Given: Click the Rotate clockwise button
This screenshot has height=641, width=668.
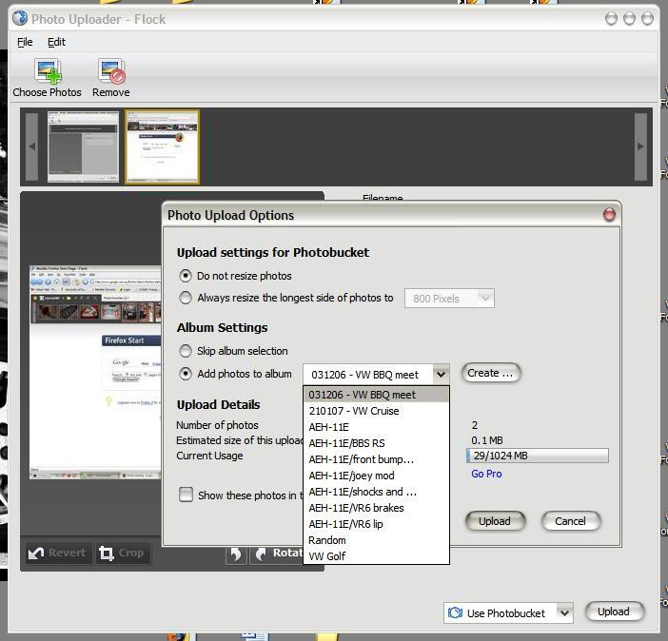Looking at the screenshot, I should 277,554.
